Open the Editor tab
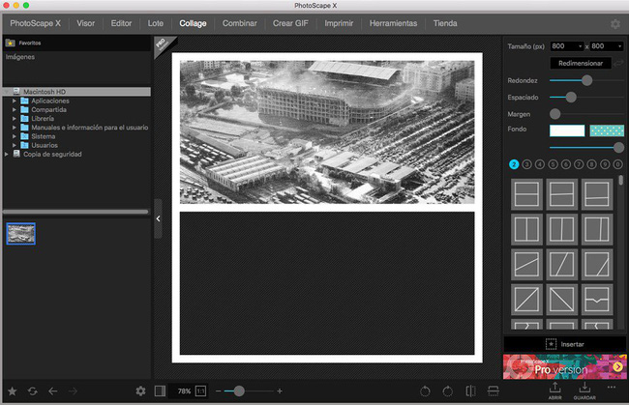This screenshot has height=405, width=629. point(121,23)
